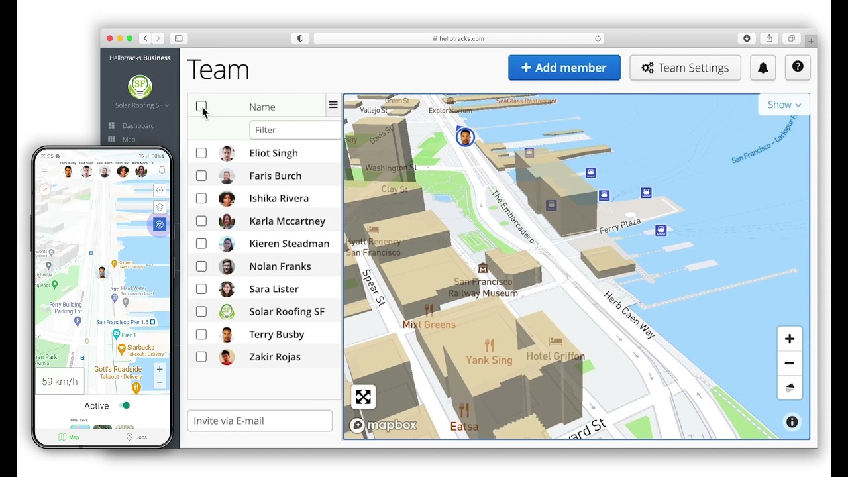Check the box for Faris Burch
This screenshot has height=477, width=848.
coord(201,176)
